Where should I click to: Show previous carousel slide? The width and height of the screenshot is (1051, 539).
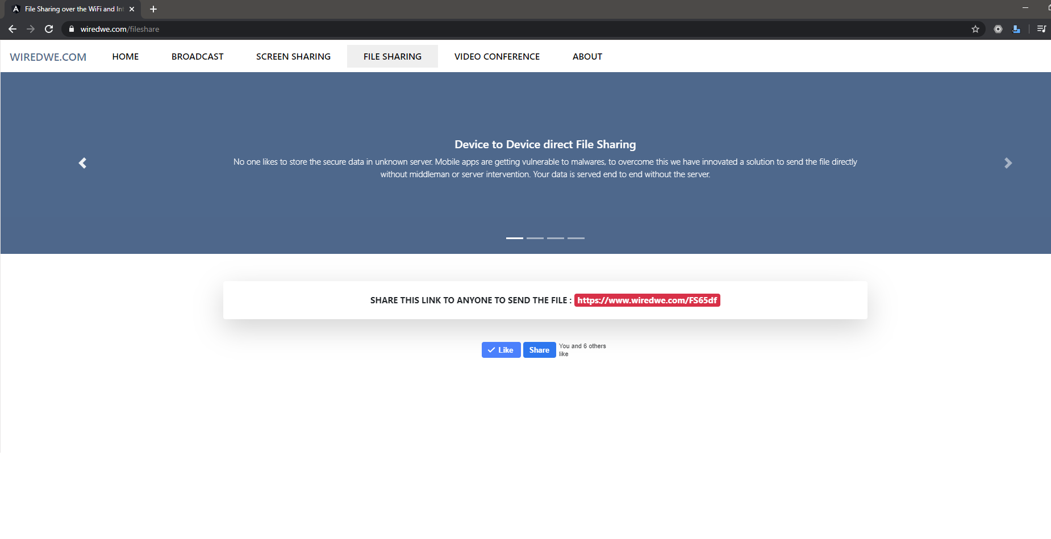coord(83,163)
